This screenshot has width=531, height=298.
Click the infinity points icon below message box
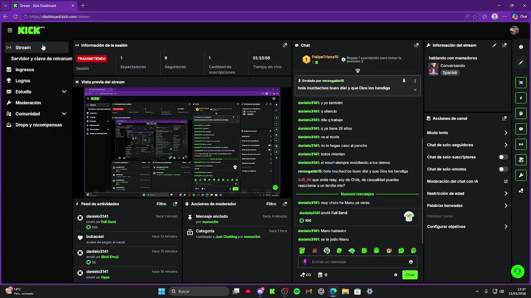pos(306,275)
